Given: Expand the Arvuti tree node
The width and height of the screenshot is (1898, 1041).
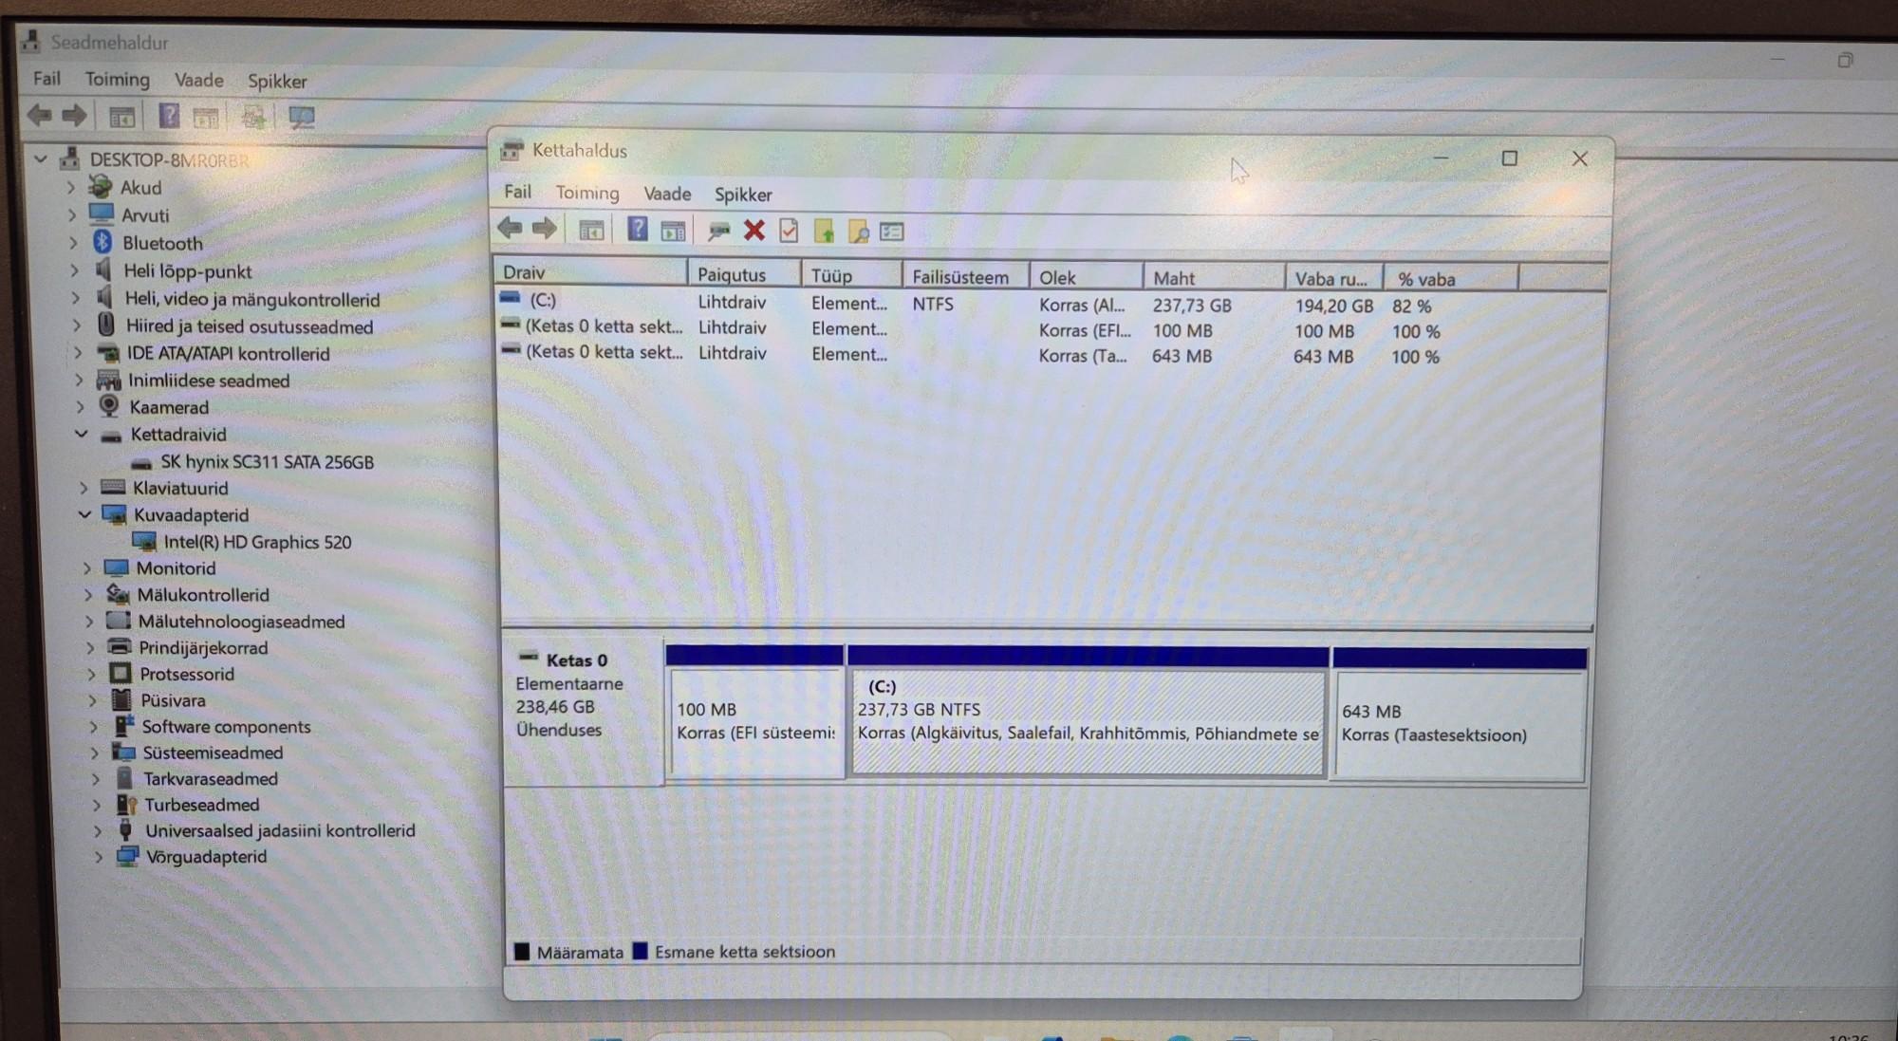Looking at the screenshot, I should (x=72, y=215).
